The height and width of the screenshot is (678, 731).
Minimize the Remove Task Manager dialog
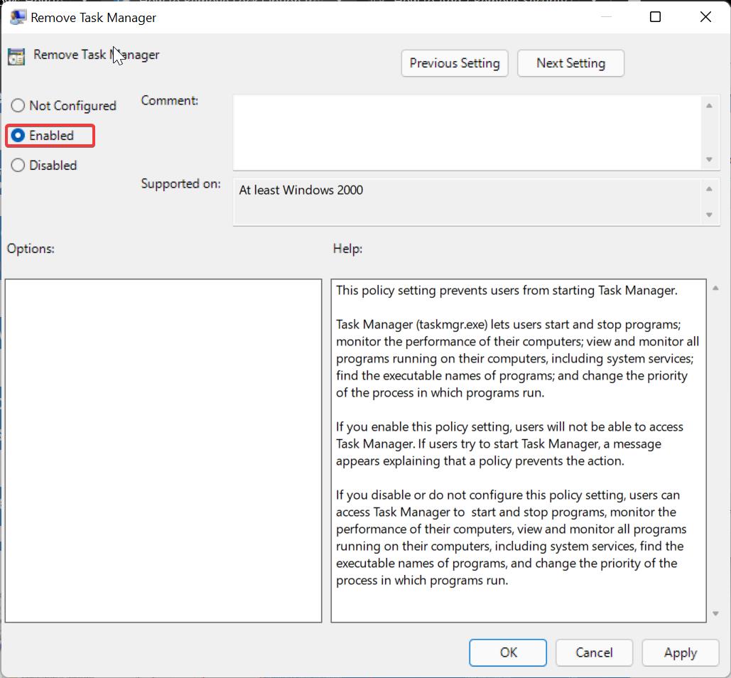tap(606, 17)
